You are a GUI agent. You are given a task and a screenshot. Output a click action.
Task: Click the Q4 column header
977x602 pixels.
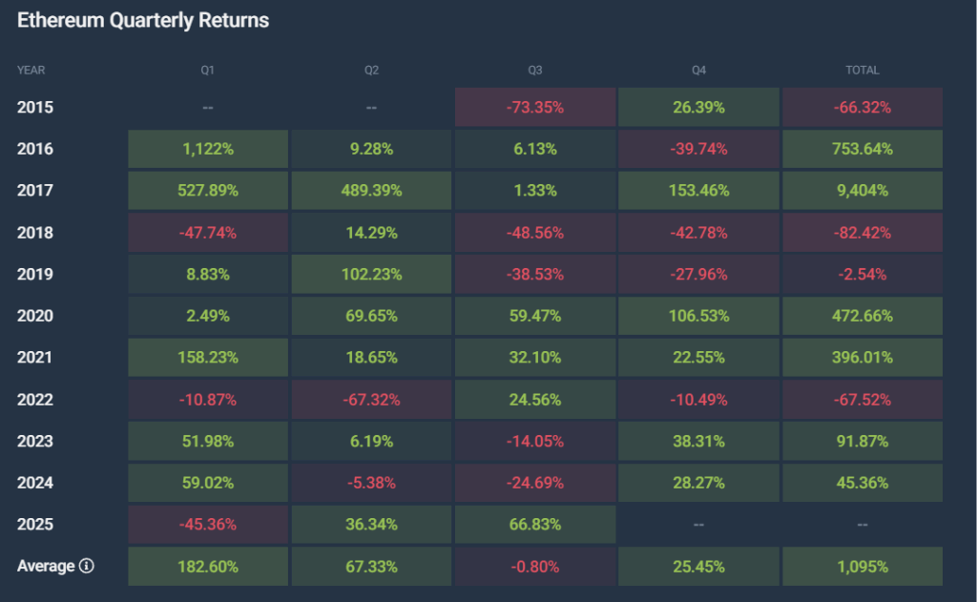point(699,70)
